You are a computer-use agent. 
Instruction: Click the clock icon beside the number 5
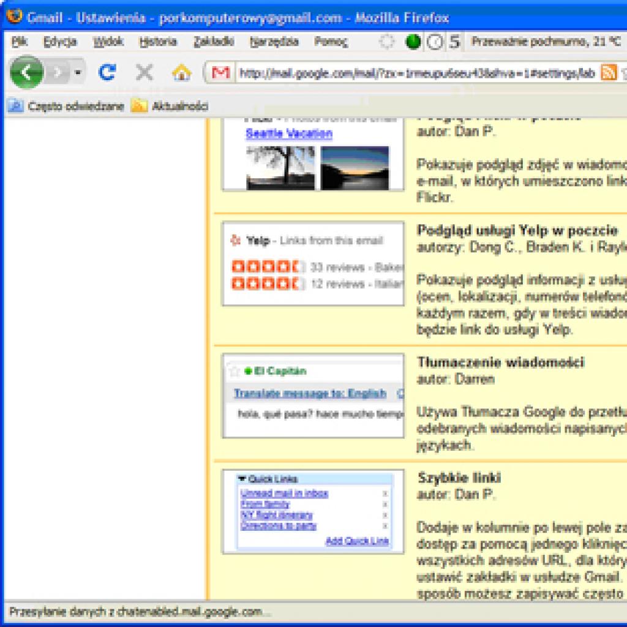pyautogui.click(x=435, y=42)
